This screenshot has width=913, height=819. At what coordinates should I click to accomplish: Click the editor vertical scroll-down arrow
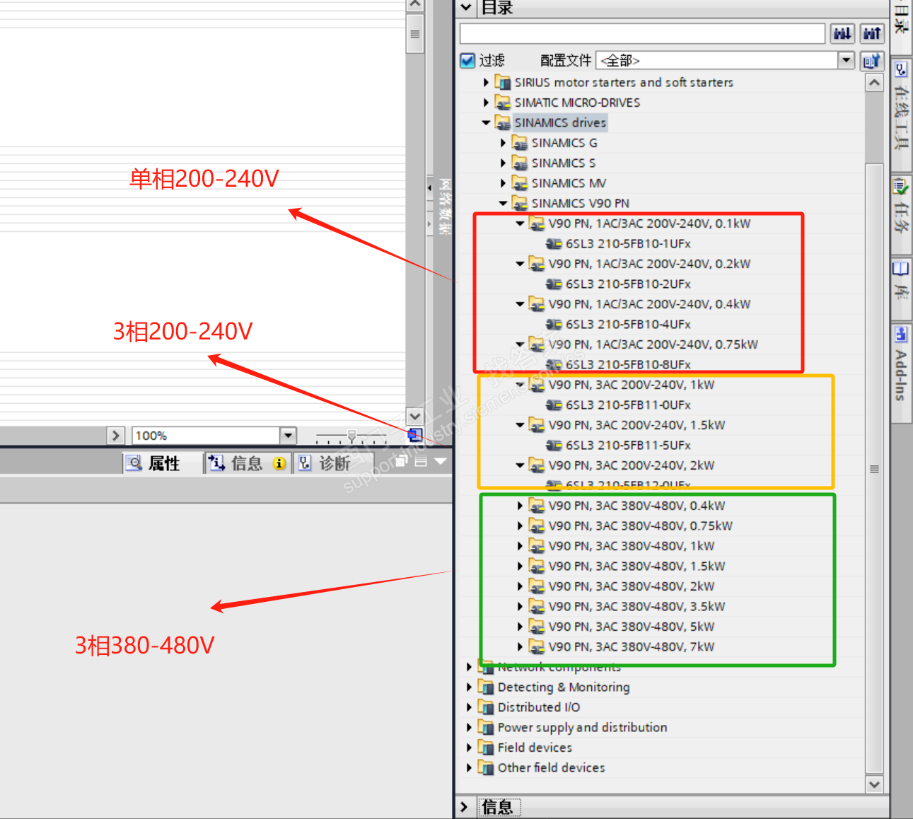click(415, 417)
